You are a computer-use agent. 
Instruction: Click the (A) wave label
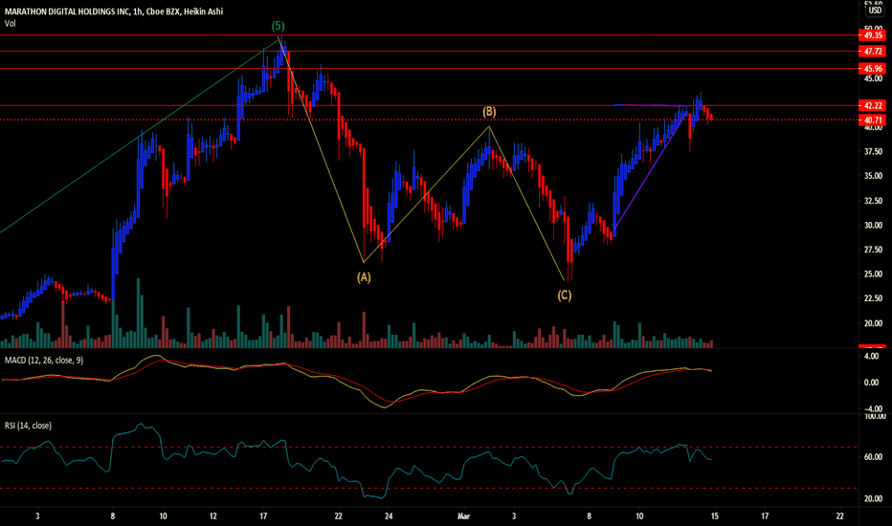(364, 277)
